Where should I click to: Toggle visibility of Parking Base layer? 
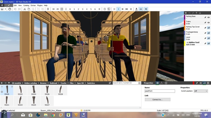pos(208,17)
